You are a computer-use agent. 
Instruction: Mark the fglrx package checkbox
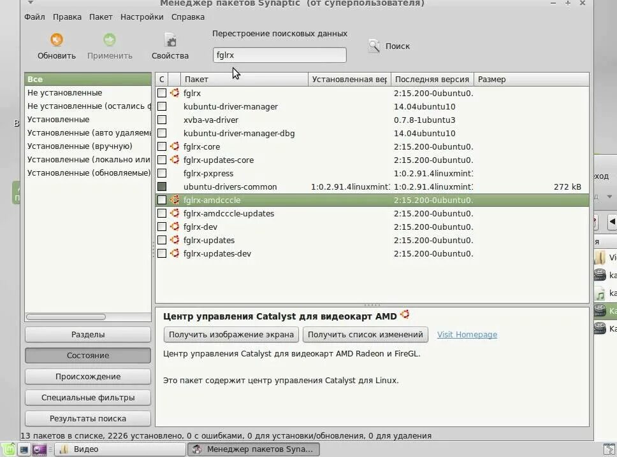[162, 93]
